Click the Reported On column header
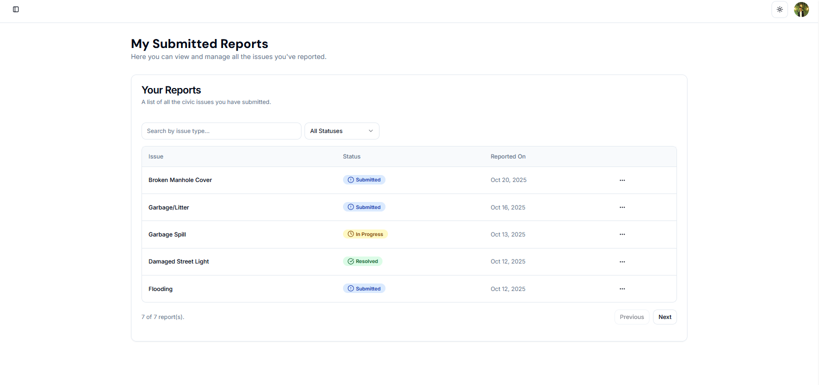 coord(508,156)
